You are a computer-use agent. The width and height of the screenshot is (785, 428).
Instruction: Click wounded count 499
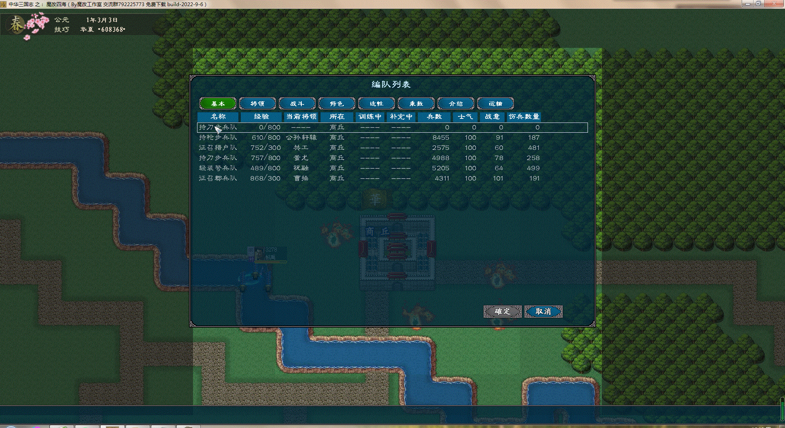point(533,168)
